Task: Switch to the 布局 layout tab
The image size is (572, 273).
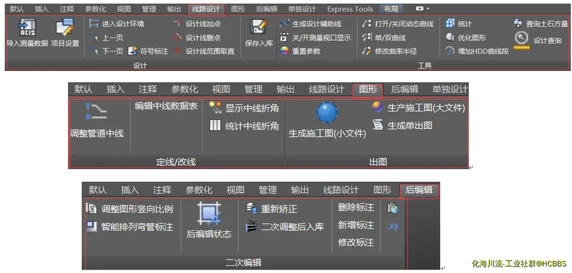Action: [390, 9]
